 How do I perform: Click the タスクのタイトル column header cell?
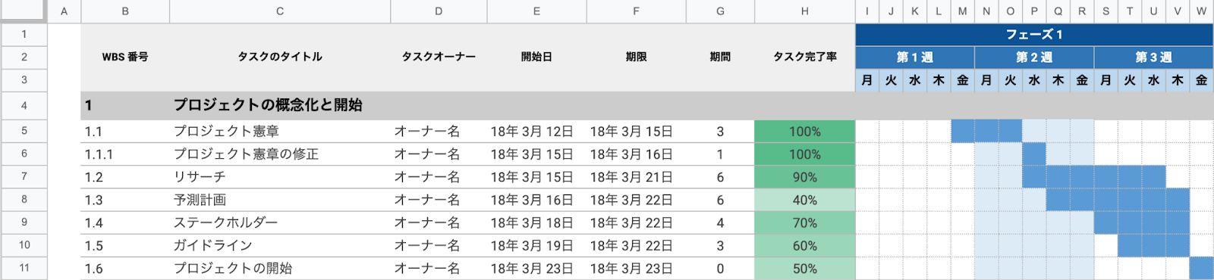[x=280, y=58]
